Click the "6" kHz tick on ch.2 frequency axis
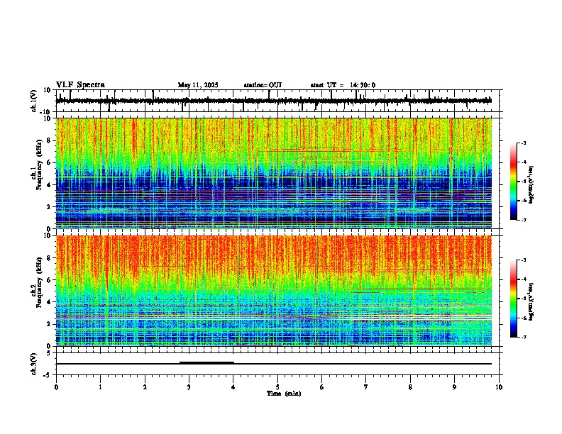This screenshot has height=434, width=562. (x=50, y=280)
